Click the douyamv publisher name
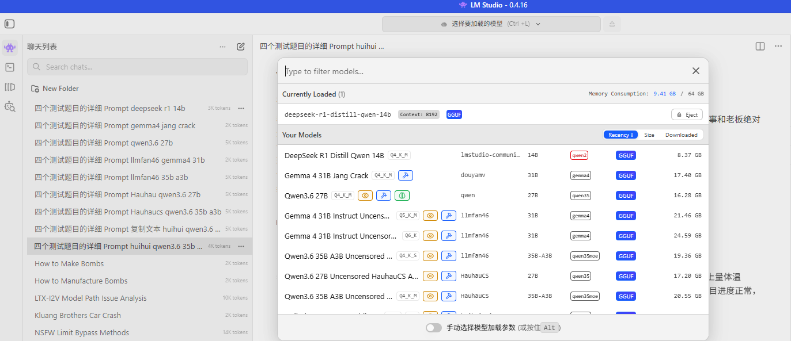The width and height of the screenshot is (791, 341). tap(473, 175)
